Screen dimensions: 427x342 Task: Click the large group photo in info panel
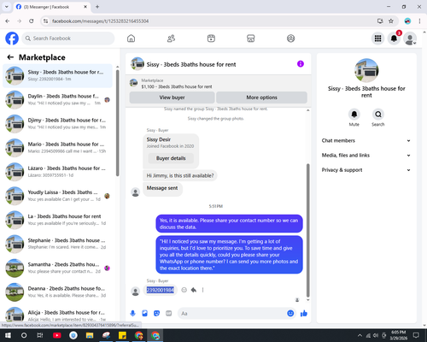point(366,71)
